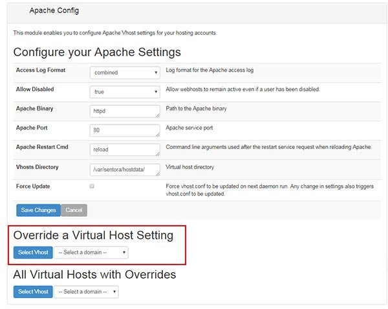
Task: Click the Allow Disabled label
Action: click(x=35, y=89)
